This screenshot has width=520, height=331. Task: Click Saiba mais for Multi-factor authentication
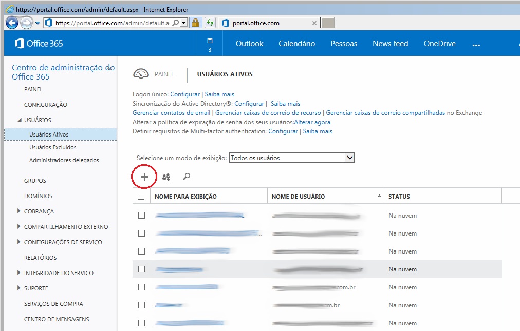(x=318, y=131)
